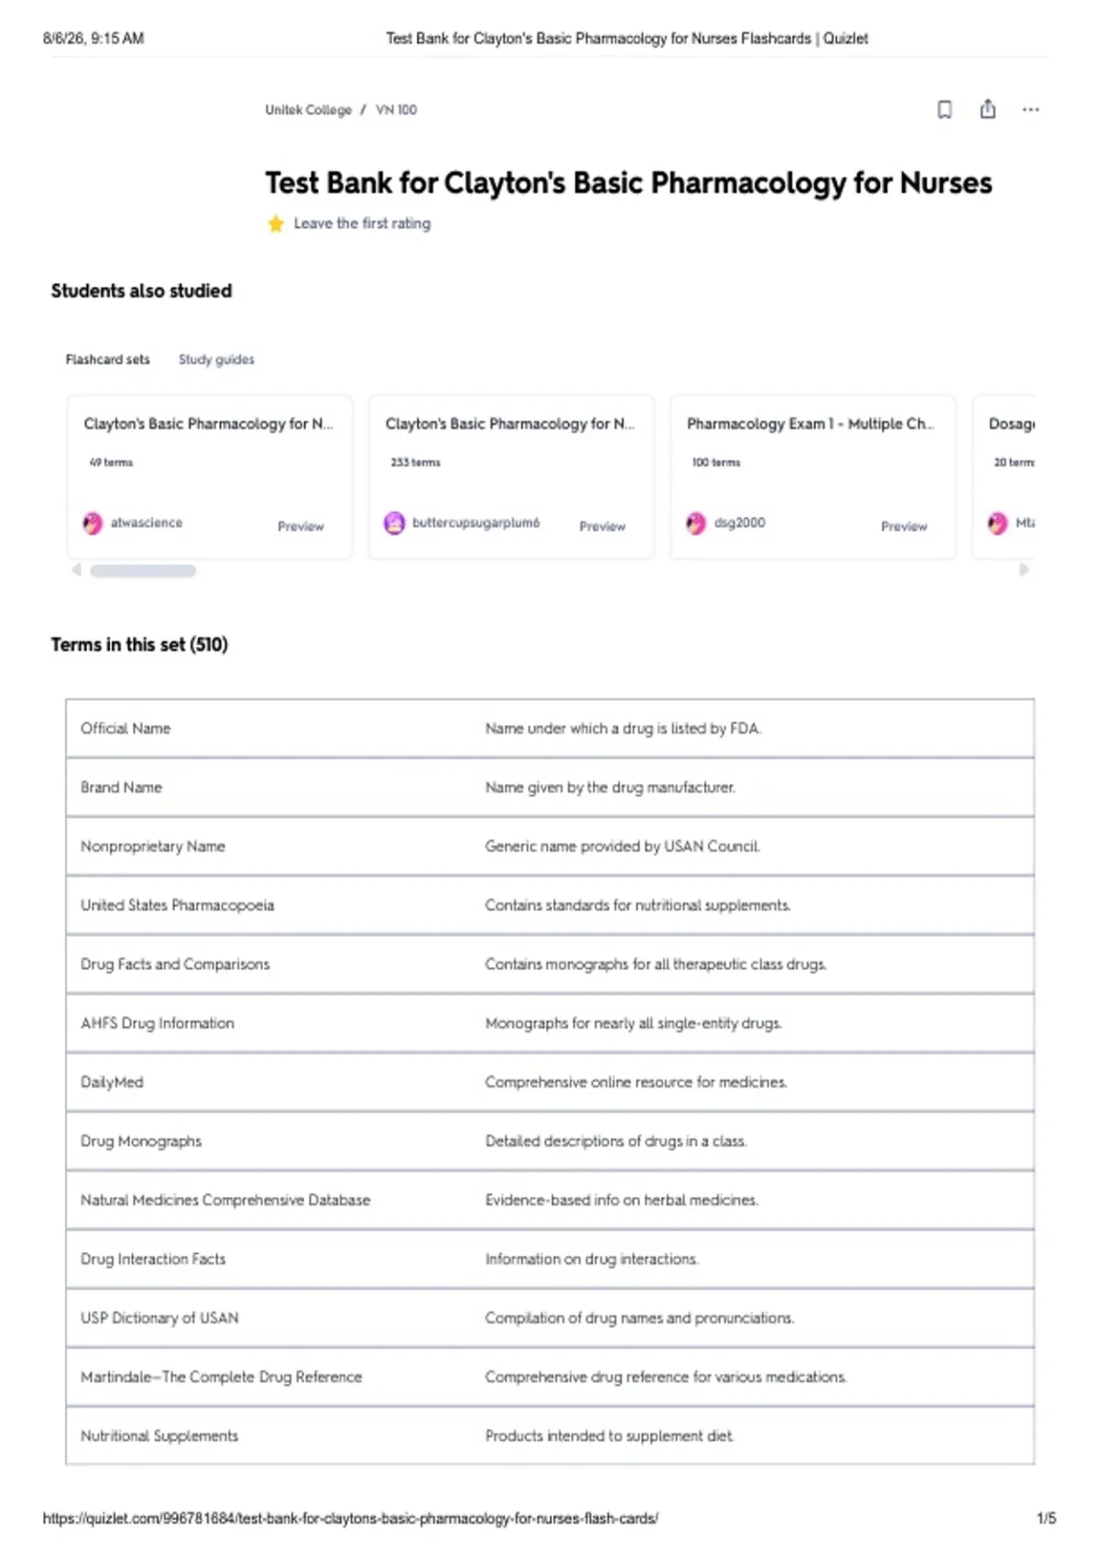
Task: Click right arrow of carousel scrollbar
Action: click(x=1024, y=570)
